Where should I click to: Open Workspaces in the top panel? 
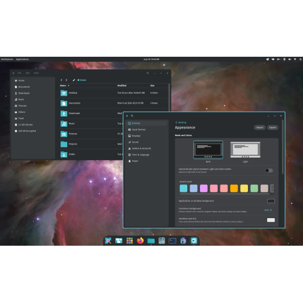pos(7,59)
